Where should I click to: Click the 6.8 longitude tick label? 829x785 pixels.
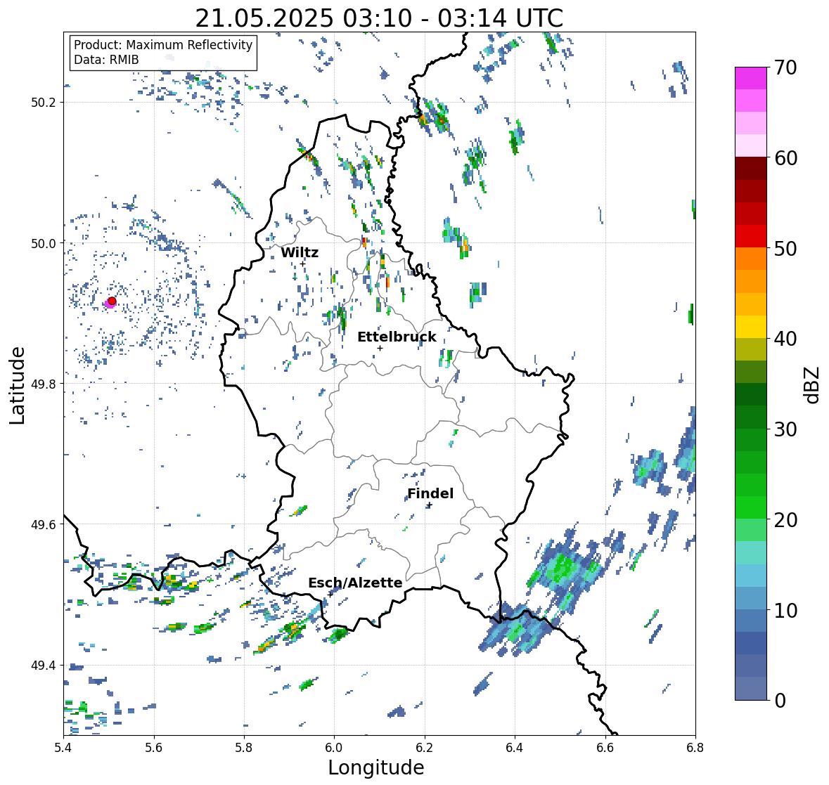[x=695, y=747]
